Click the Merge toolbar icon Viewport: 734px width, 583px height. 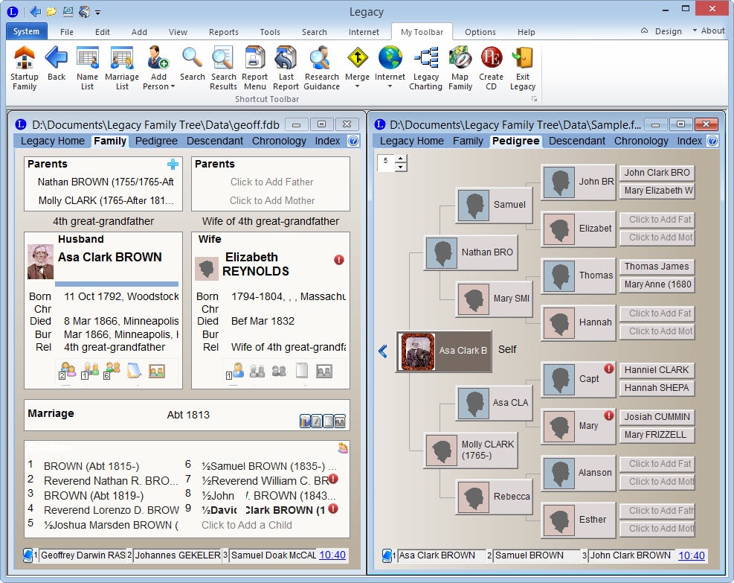[x=357, y=58]
